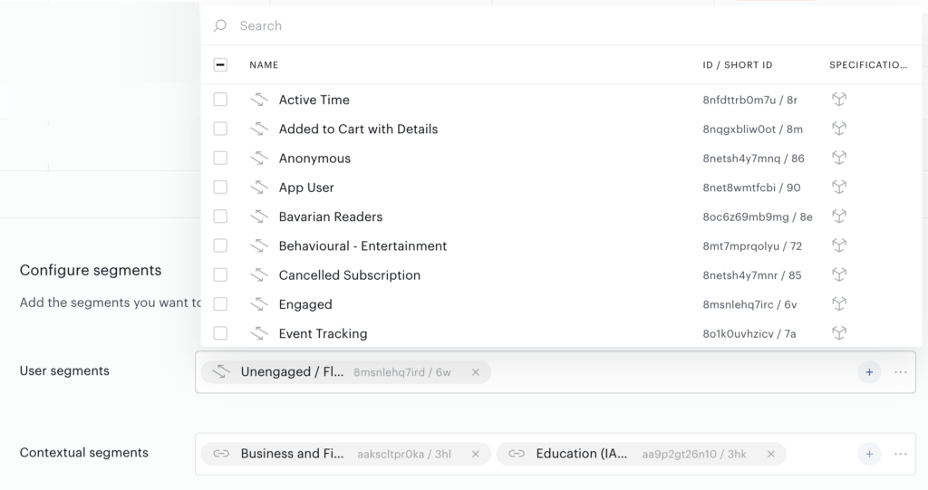Click the arrows icon on Unengaged chip

click(x=221, y=371)
